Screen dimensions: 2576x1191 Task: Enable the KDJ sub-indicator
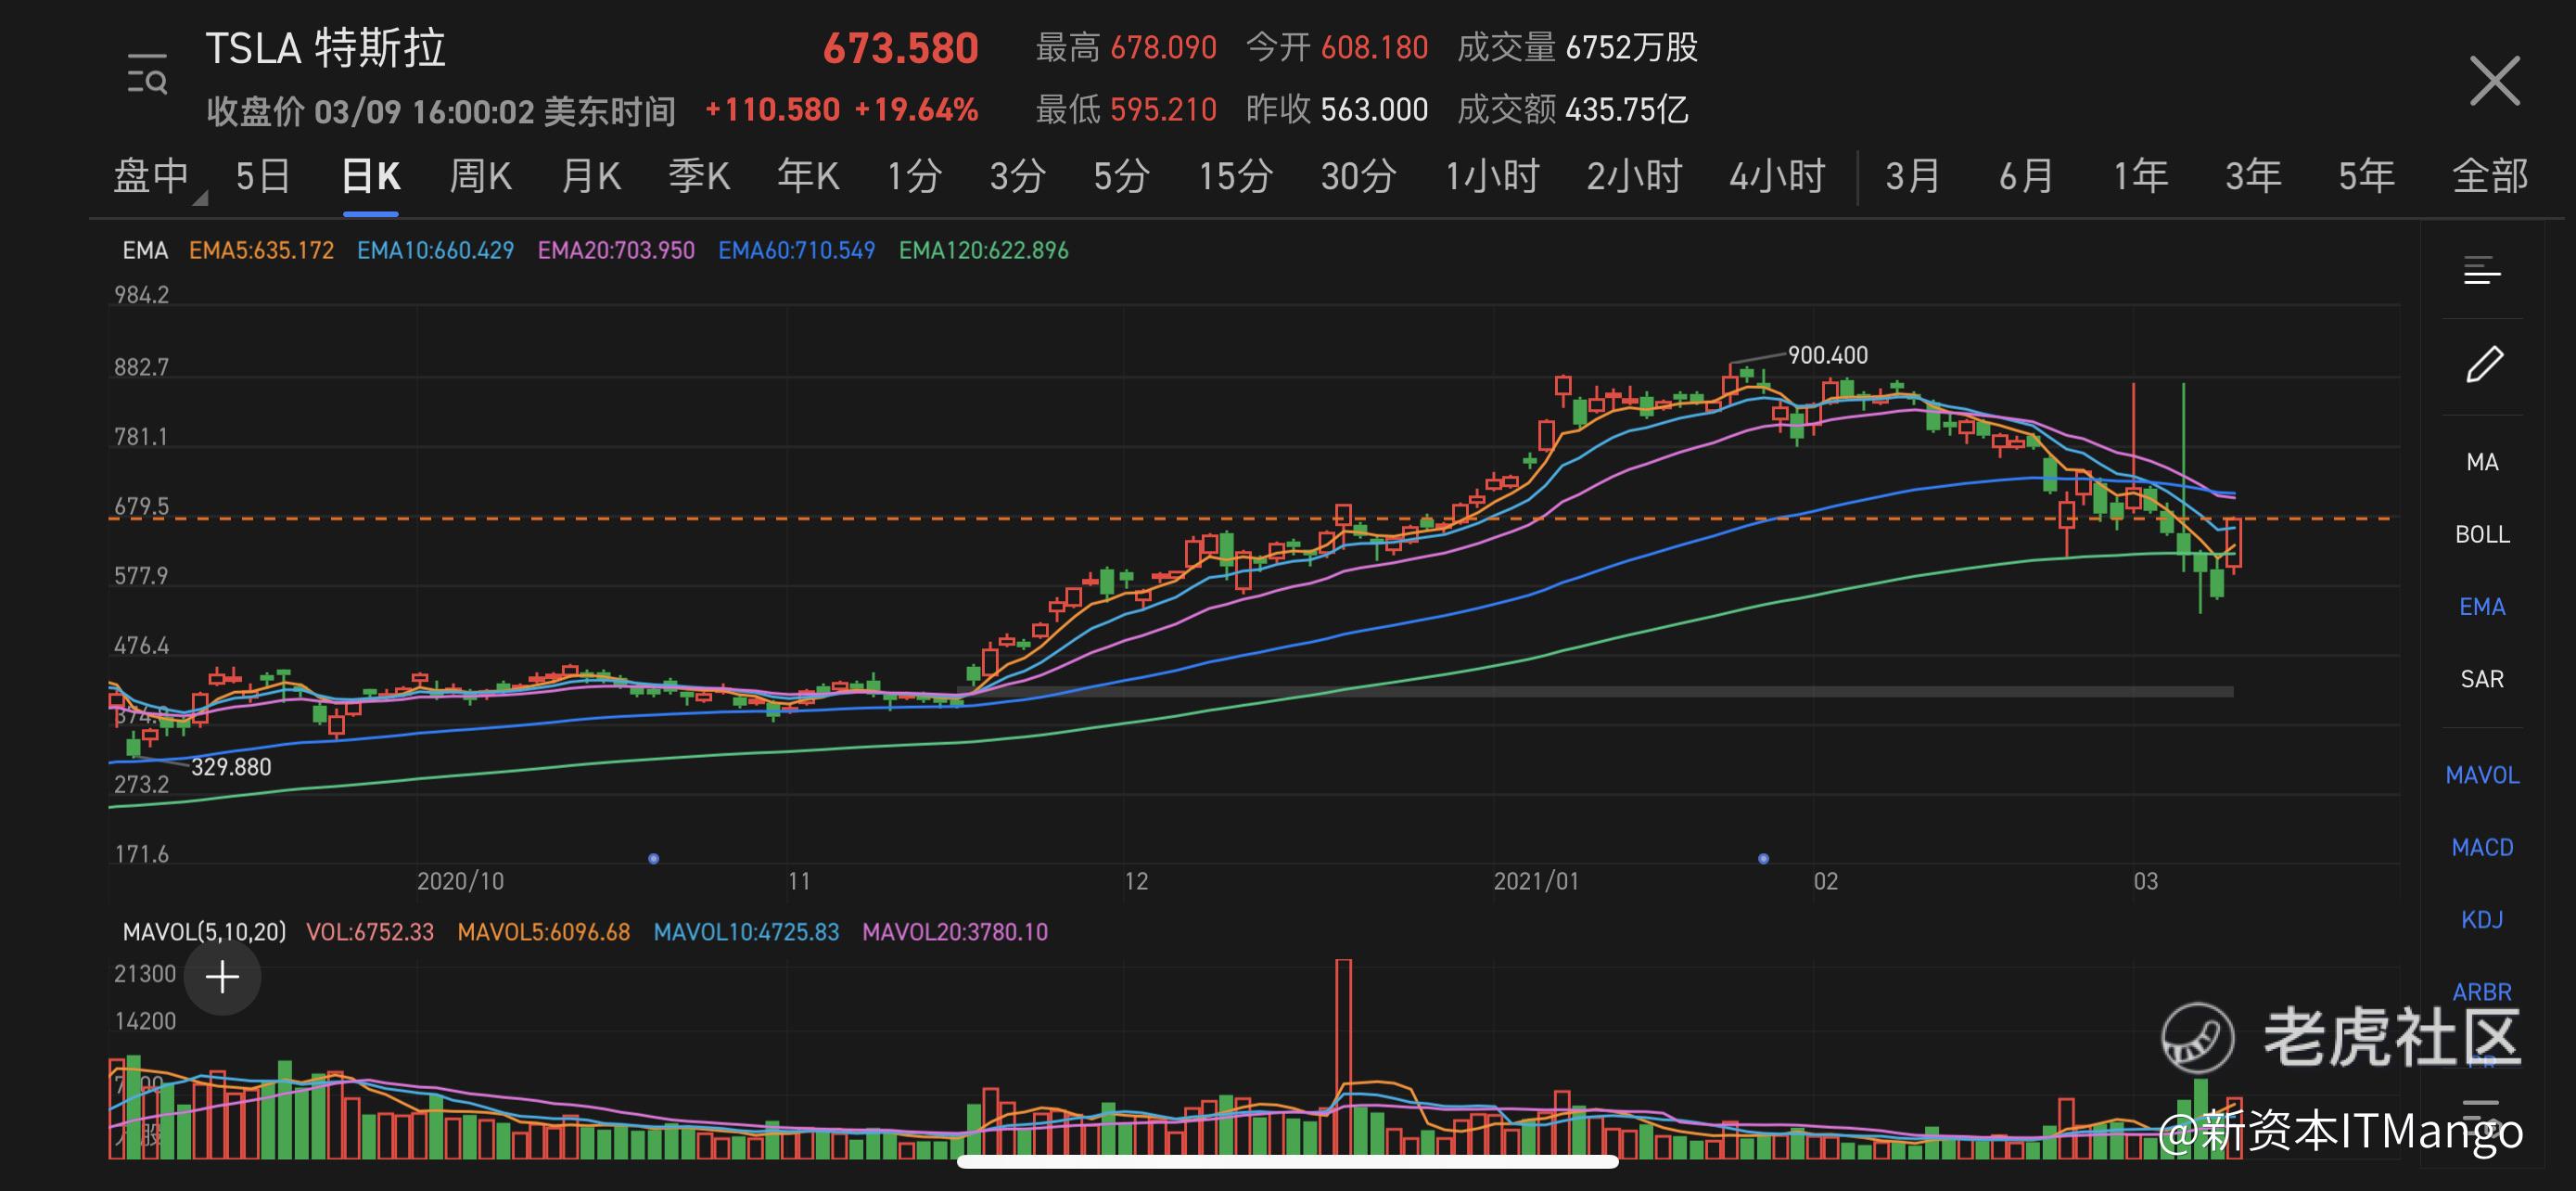(2482, 919)
